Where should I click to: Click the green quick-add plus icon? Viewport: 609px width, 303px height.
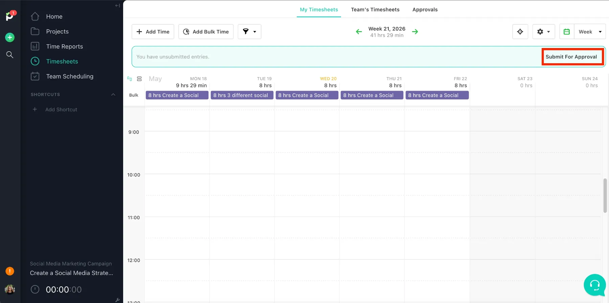click(10, 37)
